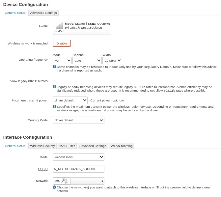221x197 pixels.
Task: Open the Country Code dropdown
Action: tap(78, 120)
